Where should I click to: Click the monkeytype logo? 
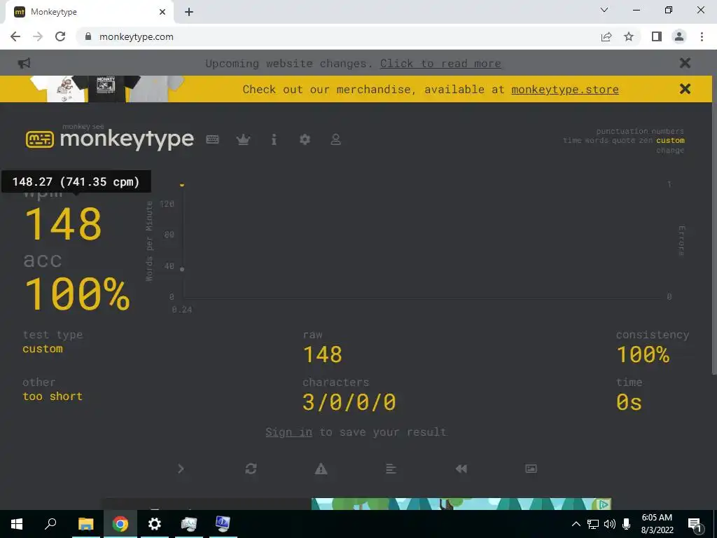(110, 139)
